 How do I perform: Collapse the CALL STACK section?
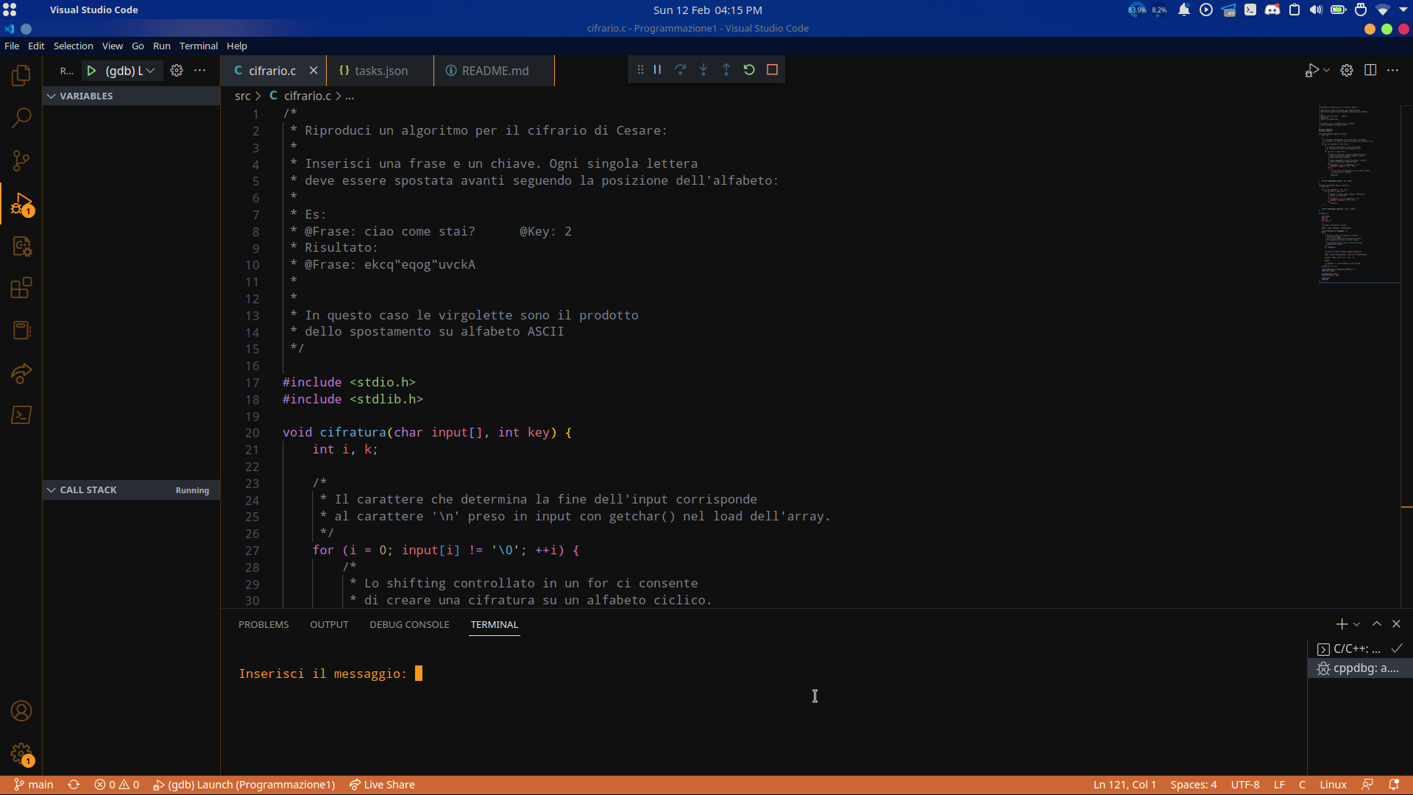click(x=131, y=490)
